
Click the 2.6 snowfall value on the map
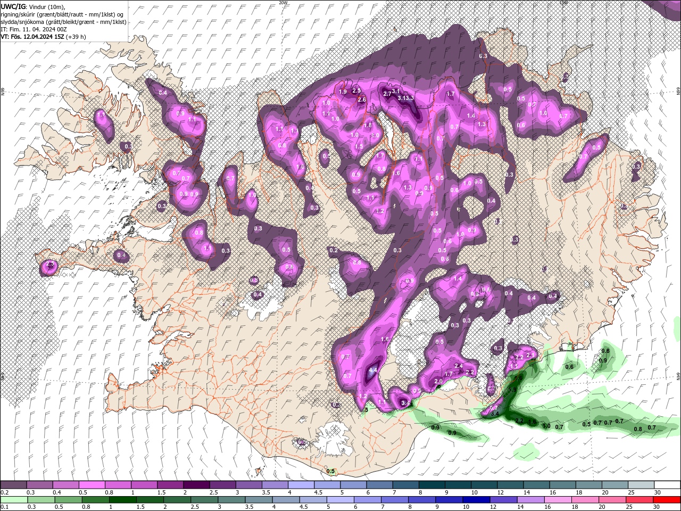coord(362,100)
